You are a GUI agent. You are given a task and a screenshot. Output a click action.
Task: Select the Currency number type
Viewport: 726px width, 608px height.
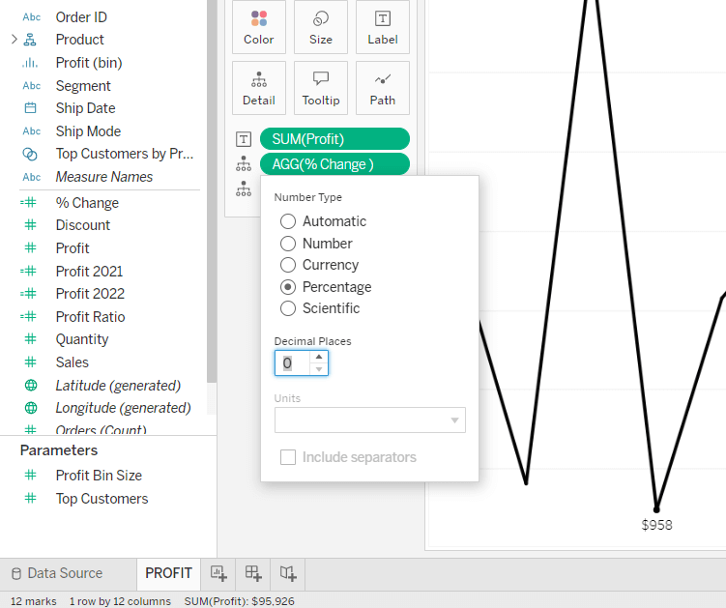pyautogui.click(x=288, y=265)
